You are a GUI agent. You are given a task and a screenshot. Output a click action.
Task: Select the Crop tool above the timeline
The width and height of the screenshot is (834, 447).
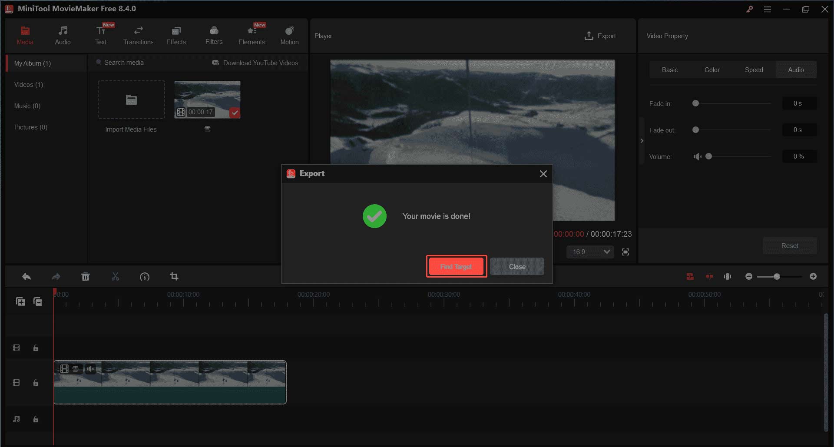coord(174,276)
